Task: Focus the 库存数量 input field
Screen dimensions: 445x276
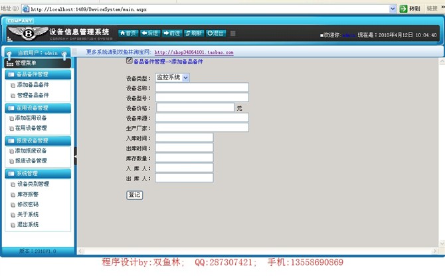Action: tap(184, 157)
